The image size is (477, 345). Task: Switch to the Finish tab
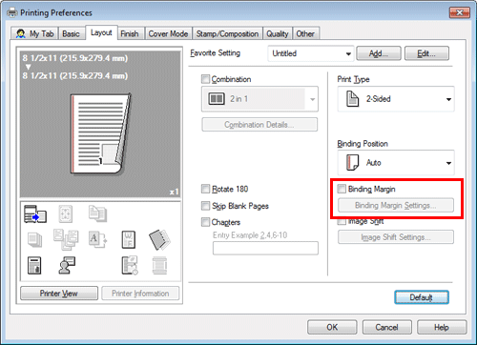130,33
